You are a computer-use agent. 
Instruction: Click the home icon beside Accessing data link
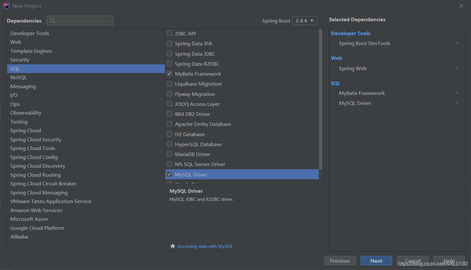[173, 246]
